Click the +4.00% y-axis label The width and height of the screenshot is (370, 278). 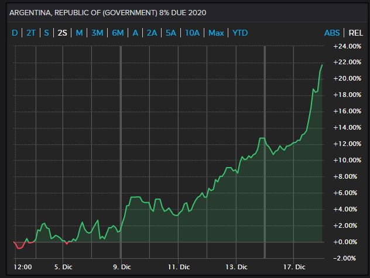coord(345,209)
